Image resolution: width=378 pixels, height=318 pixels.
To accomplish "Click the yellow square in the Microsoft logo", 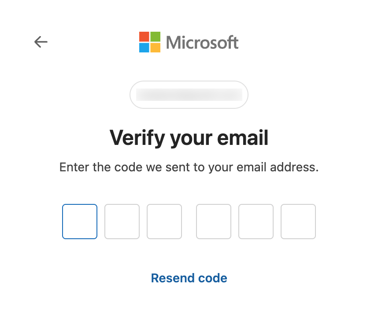I will click(155, 47).
